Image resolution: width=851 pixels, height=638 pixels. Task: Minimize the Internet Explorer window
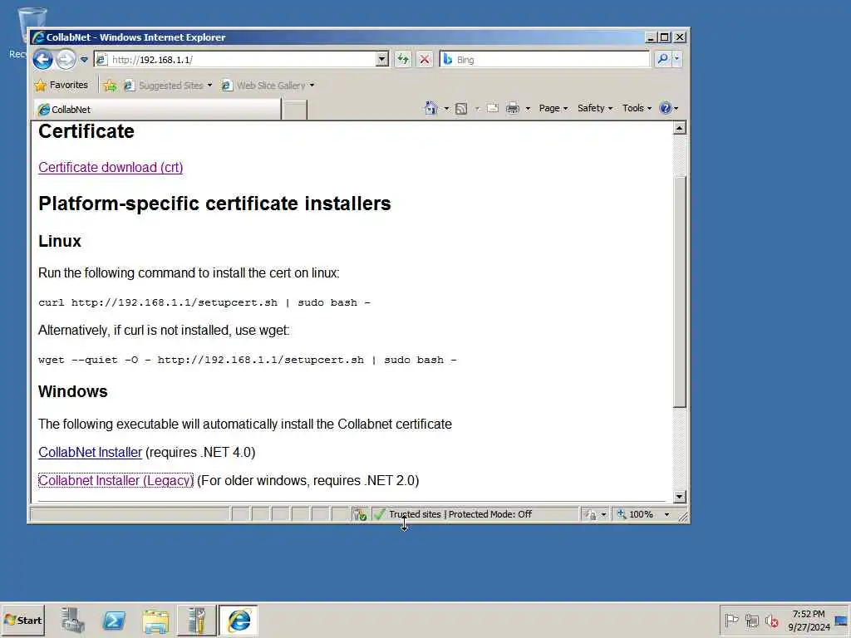pos(651,37)
